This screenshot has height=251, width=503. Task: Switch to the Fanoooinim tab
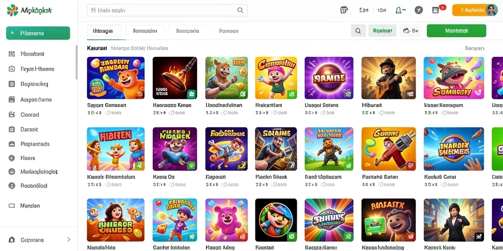(x=145, y=31)
